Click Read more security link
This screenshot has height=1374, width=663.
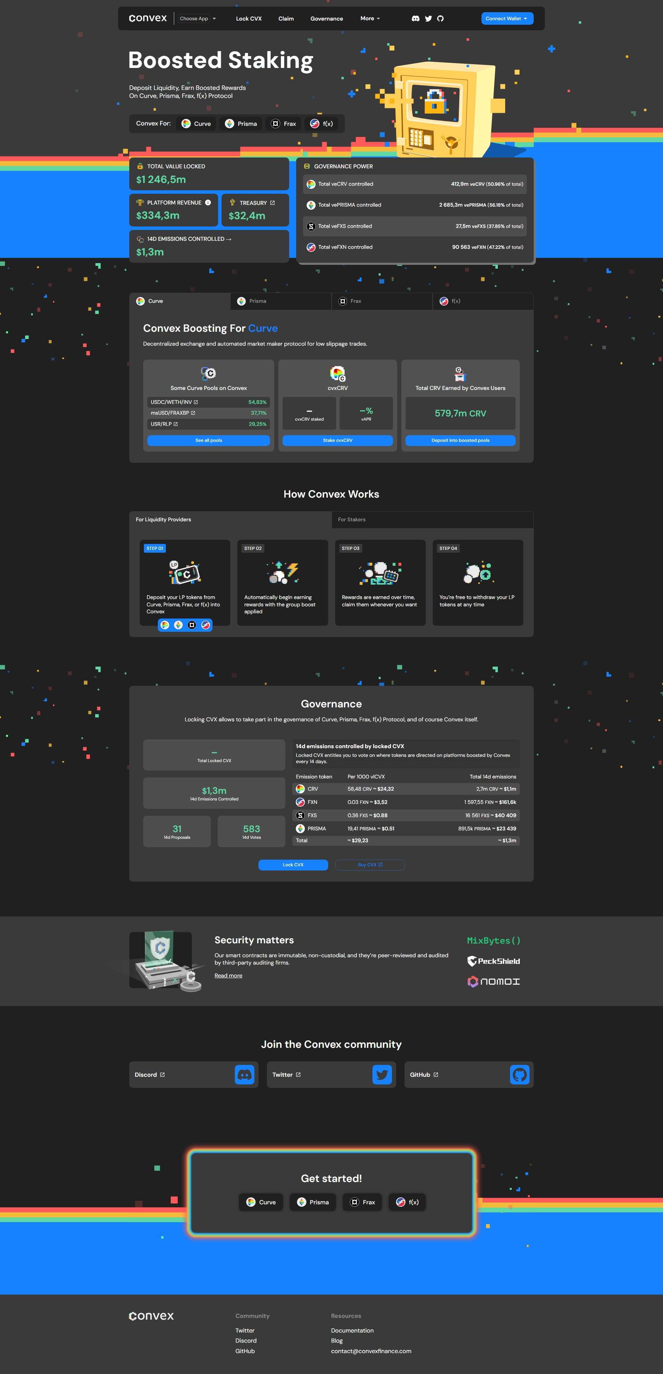(x=228, y=976)
